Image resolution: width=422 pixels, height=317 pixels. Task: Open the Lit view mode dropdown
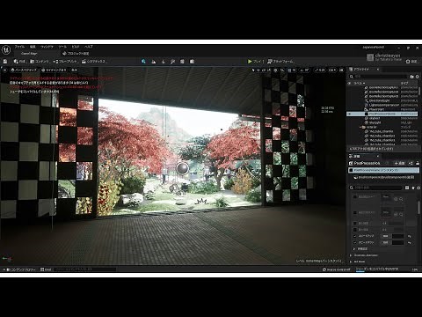coord(54,70)
